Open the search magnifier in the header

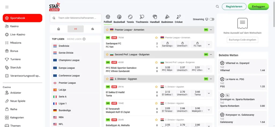pos(217,6)
